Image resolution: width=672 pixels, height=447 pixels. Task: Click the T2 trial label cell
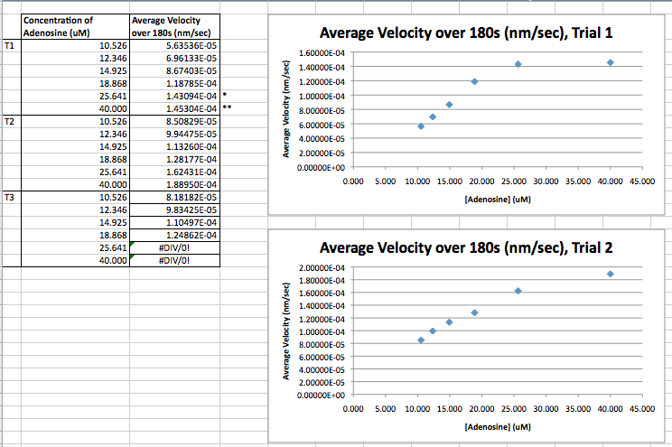point(11,120)
